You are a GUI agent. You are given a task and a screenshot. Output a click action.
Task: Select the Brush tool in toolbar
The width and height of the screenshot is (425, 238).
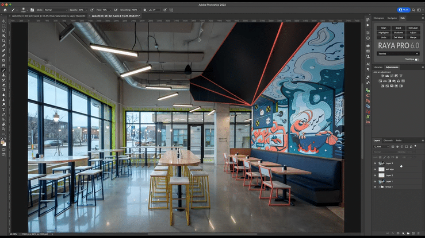point(3,70)
